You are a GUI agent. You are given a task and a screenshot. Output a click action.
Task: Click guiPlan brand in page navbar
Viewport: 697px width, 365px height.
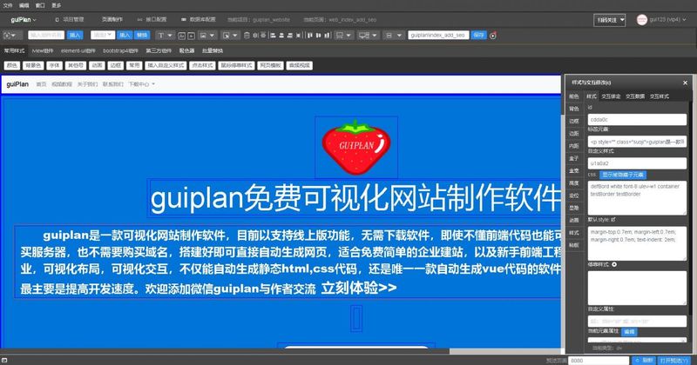(17, 84)
